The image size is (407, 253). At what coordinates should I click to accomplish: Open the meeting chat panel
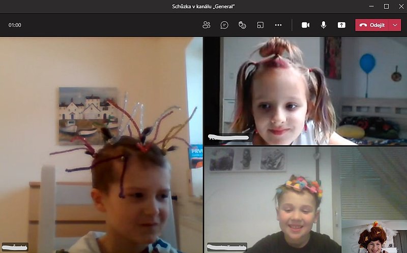pos(224,25)
